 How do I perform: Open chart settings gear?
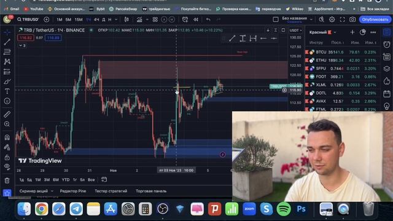coord(332,20)
